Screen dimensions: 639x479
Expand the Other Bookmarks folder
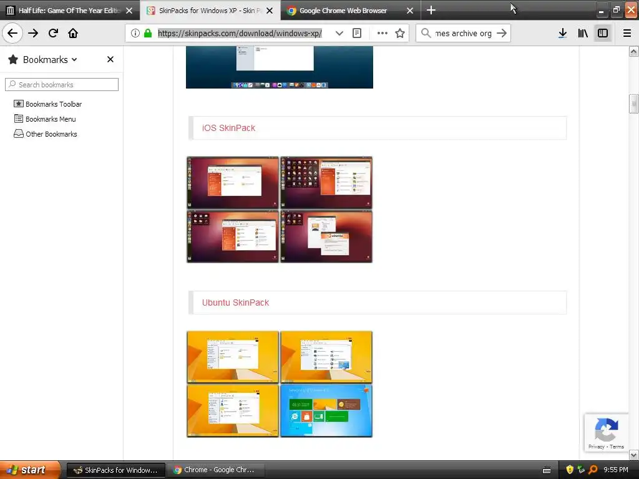(x=45, y=134)
